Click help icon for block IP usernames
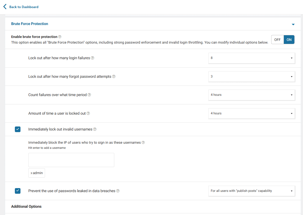303x215 pixels. [x=143, y=143]
